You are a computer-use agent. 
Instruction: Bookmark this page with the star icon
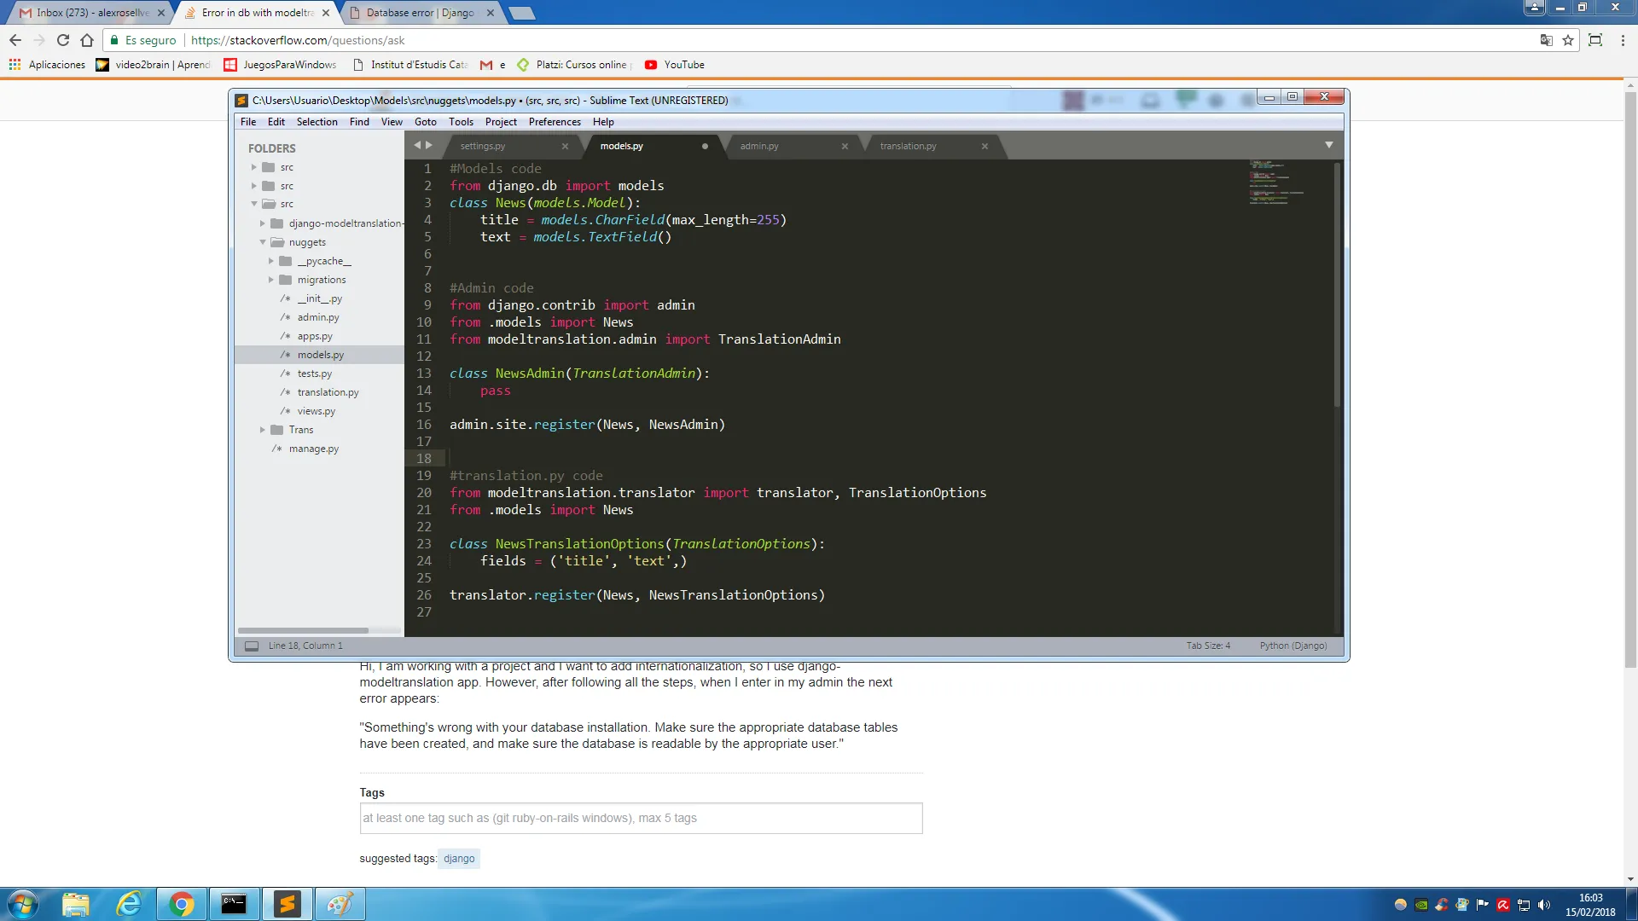tap(1568, 40)
